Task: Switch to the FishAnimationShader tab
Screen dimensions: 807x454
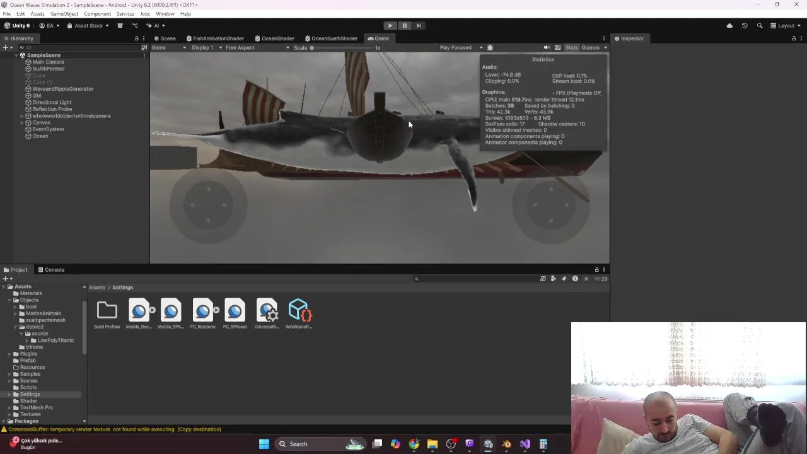Action: [214, 38]
